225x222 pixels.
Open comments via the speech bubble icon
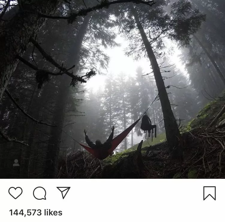(x=40, y=193)
